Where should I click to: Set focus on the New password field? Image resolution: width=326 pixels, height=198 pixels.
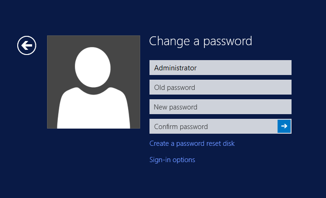(220, 107)
